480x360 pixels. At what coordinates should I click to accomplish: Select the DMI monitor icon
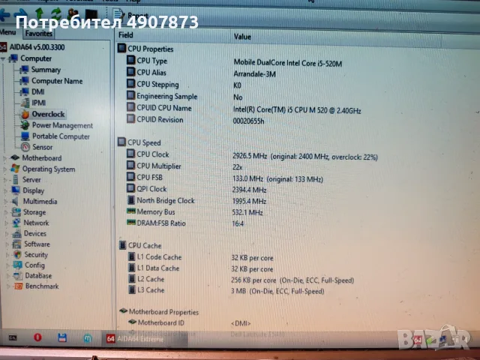pos(25,91)
